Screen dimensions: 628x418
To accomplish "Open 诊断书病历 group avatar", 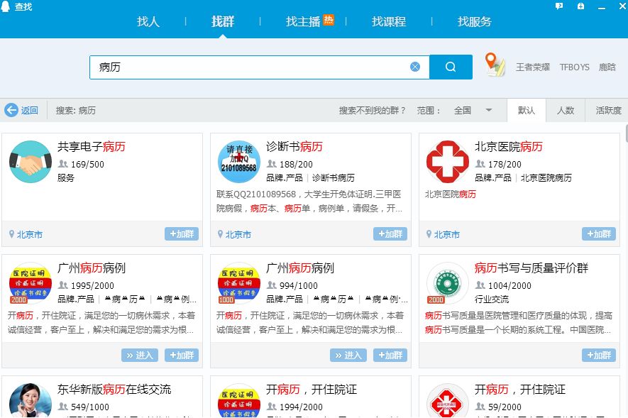I will pyautogui.click(x=239, y=162).
